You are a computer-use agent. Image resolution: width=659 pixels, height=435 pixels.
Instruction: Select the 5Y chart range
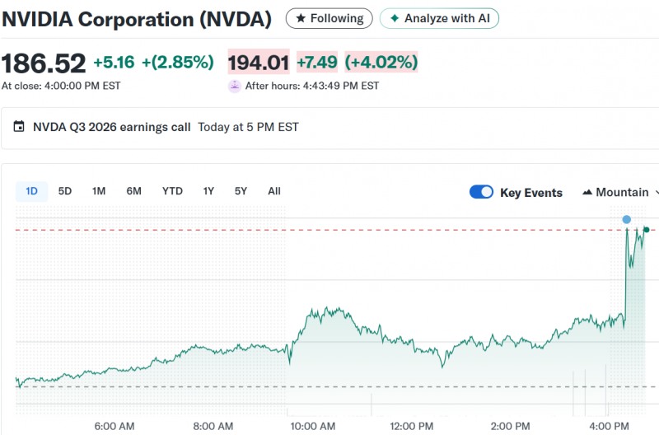(241, 191)
